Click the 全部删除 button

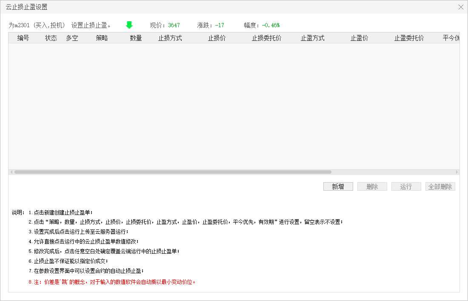[x=440, y=186]
